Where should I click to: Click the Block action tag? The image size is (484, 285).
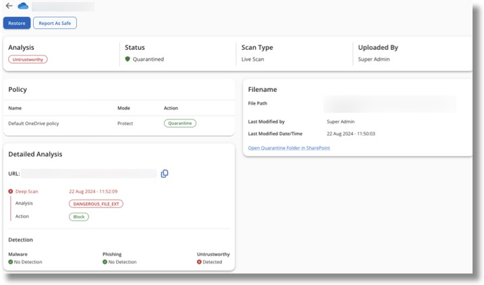79,217
